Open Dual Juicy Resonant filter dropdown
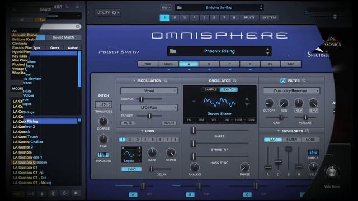 click(291, 90)
